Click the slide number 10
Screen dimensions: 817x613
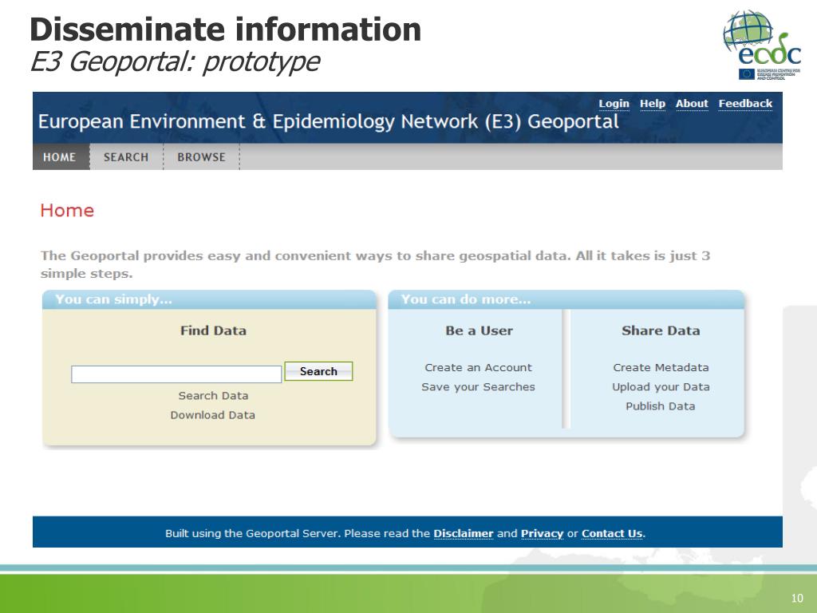tap(797, 598)
